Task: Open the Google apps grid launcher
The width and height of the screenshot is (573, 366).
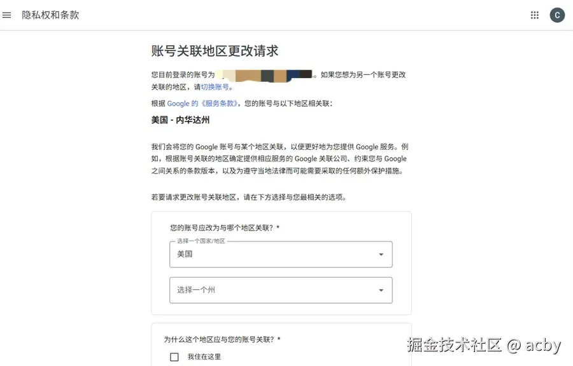Action: click(x=534, y=15)
